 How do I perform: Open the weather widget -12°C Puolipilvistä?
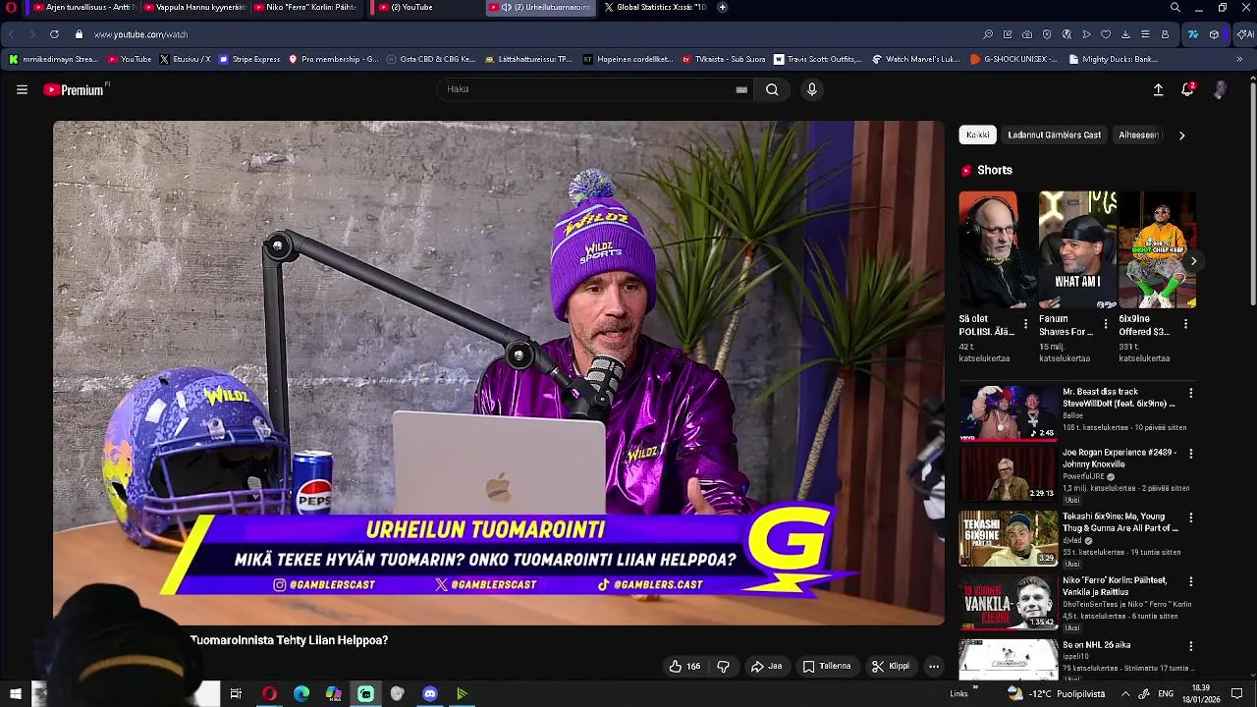coord(1057,694)
